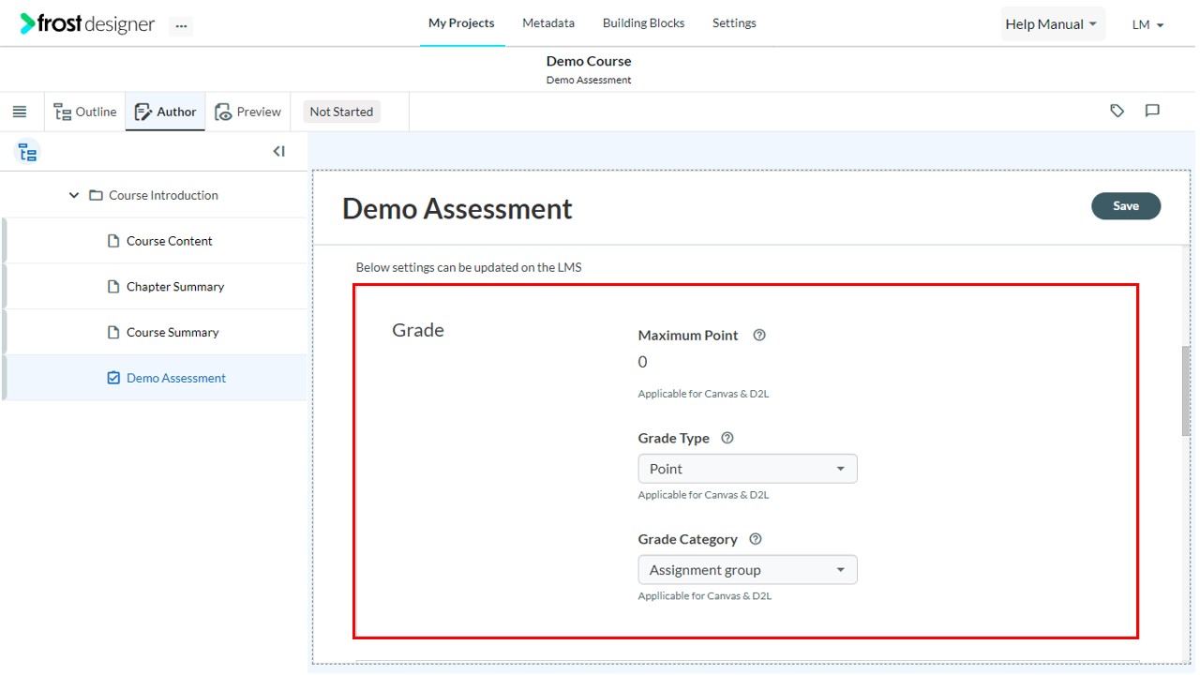
Task: Click the tags icon in the toolbar
Action: 1117,111
